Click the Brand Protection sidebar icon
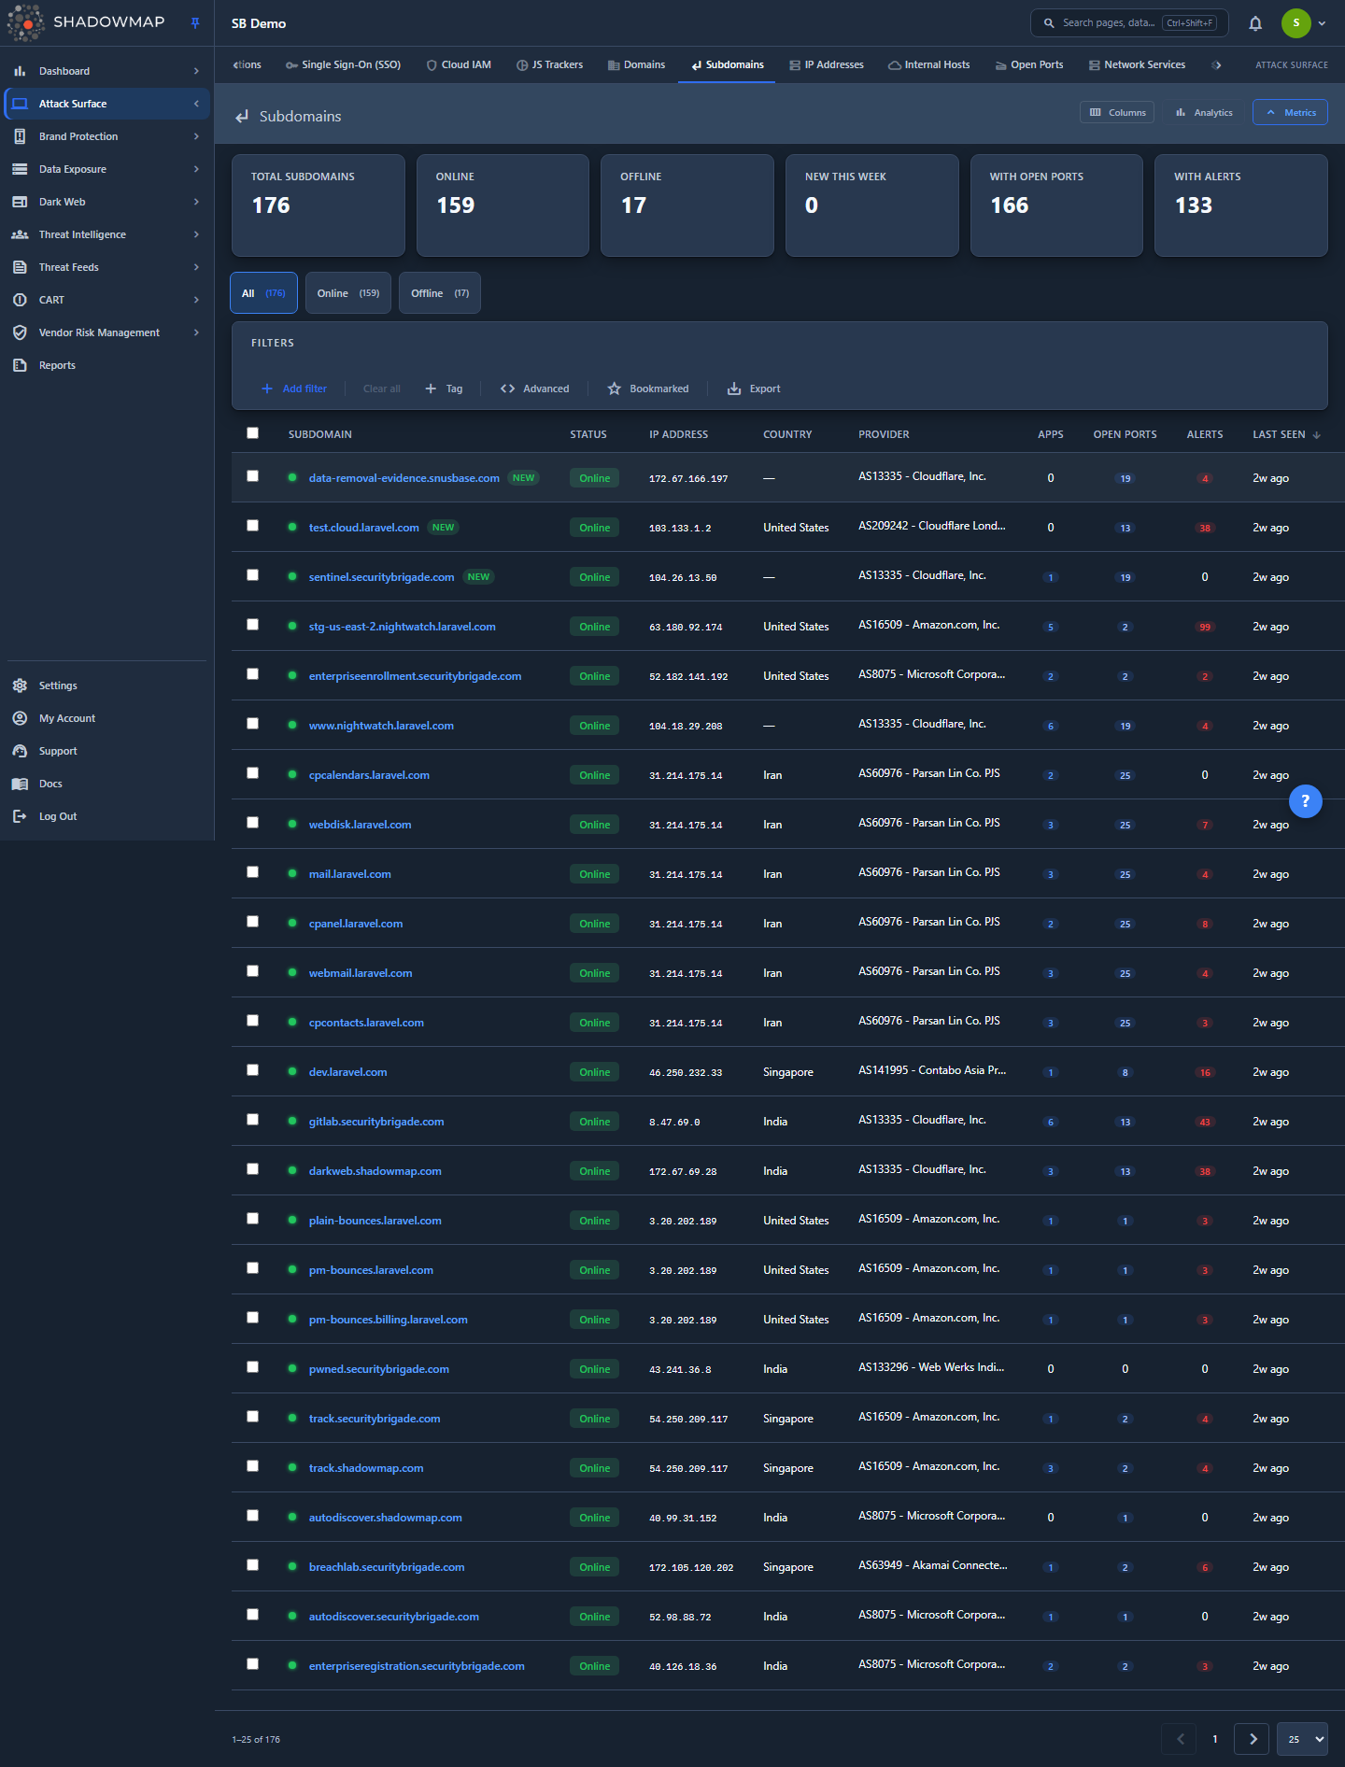This screenshot has height=1767, width=1345. pos(20,136)
